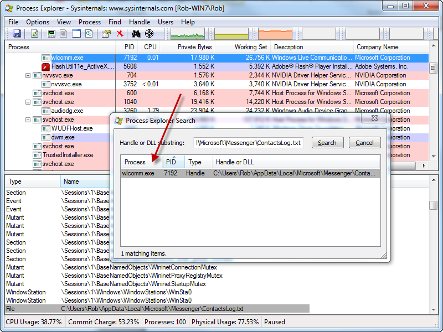Click the Save floppy disk toolbar icon
The image size is (443, 332).
(x=17, y=34)
